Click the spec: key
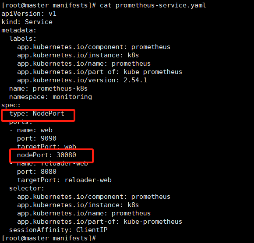This screenshot has height=243, width=254. pyautogui.click(x=11, y=105)
